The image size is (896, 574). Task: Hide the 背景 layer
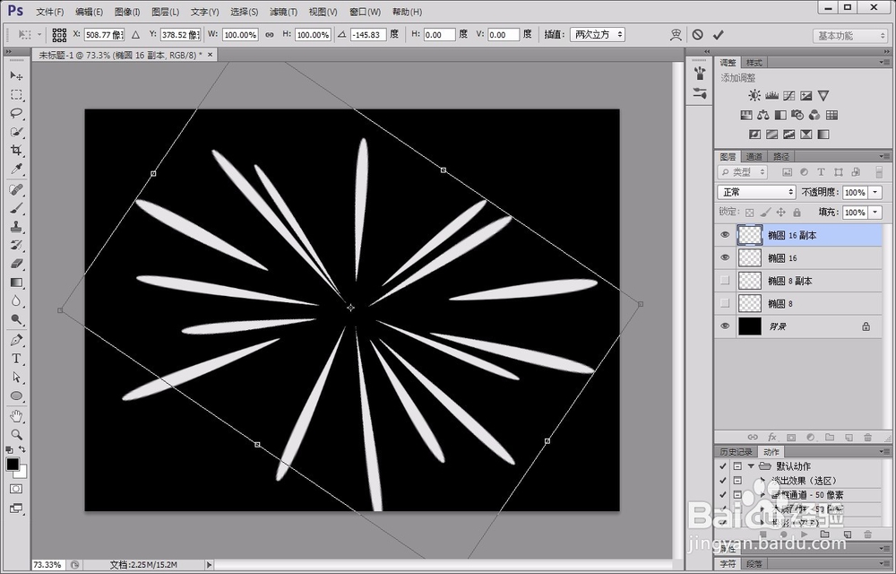click(725, 326)
